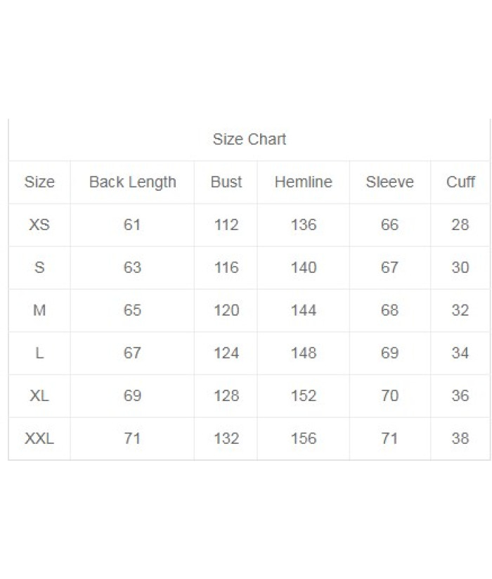Screen dimensions: 492x579
Task: Click the Bust column header
Action: click(x=226, y=182)
